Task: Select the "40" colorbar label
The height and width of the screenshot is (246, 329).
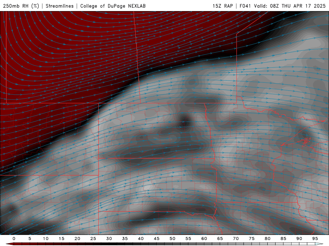Action: tap(141, 239)
